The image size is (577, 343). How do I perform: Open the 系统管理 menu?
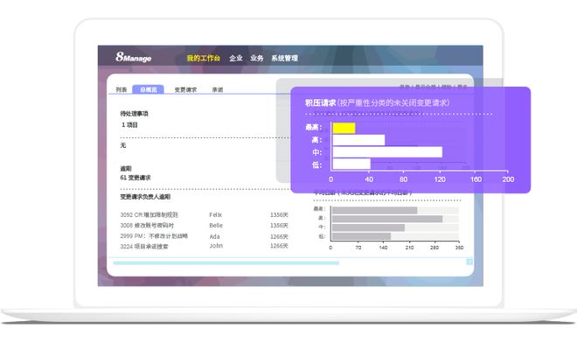tap(284, 59)
